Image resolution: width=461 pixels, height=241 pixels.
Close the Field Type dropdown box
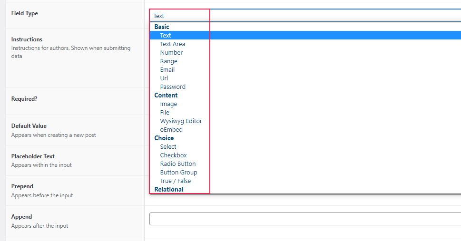tap(305, 16)
